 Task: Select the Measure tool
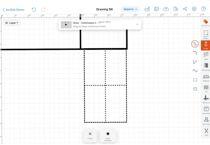pos(206,99)
